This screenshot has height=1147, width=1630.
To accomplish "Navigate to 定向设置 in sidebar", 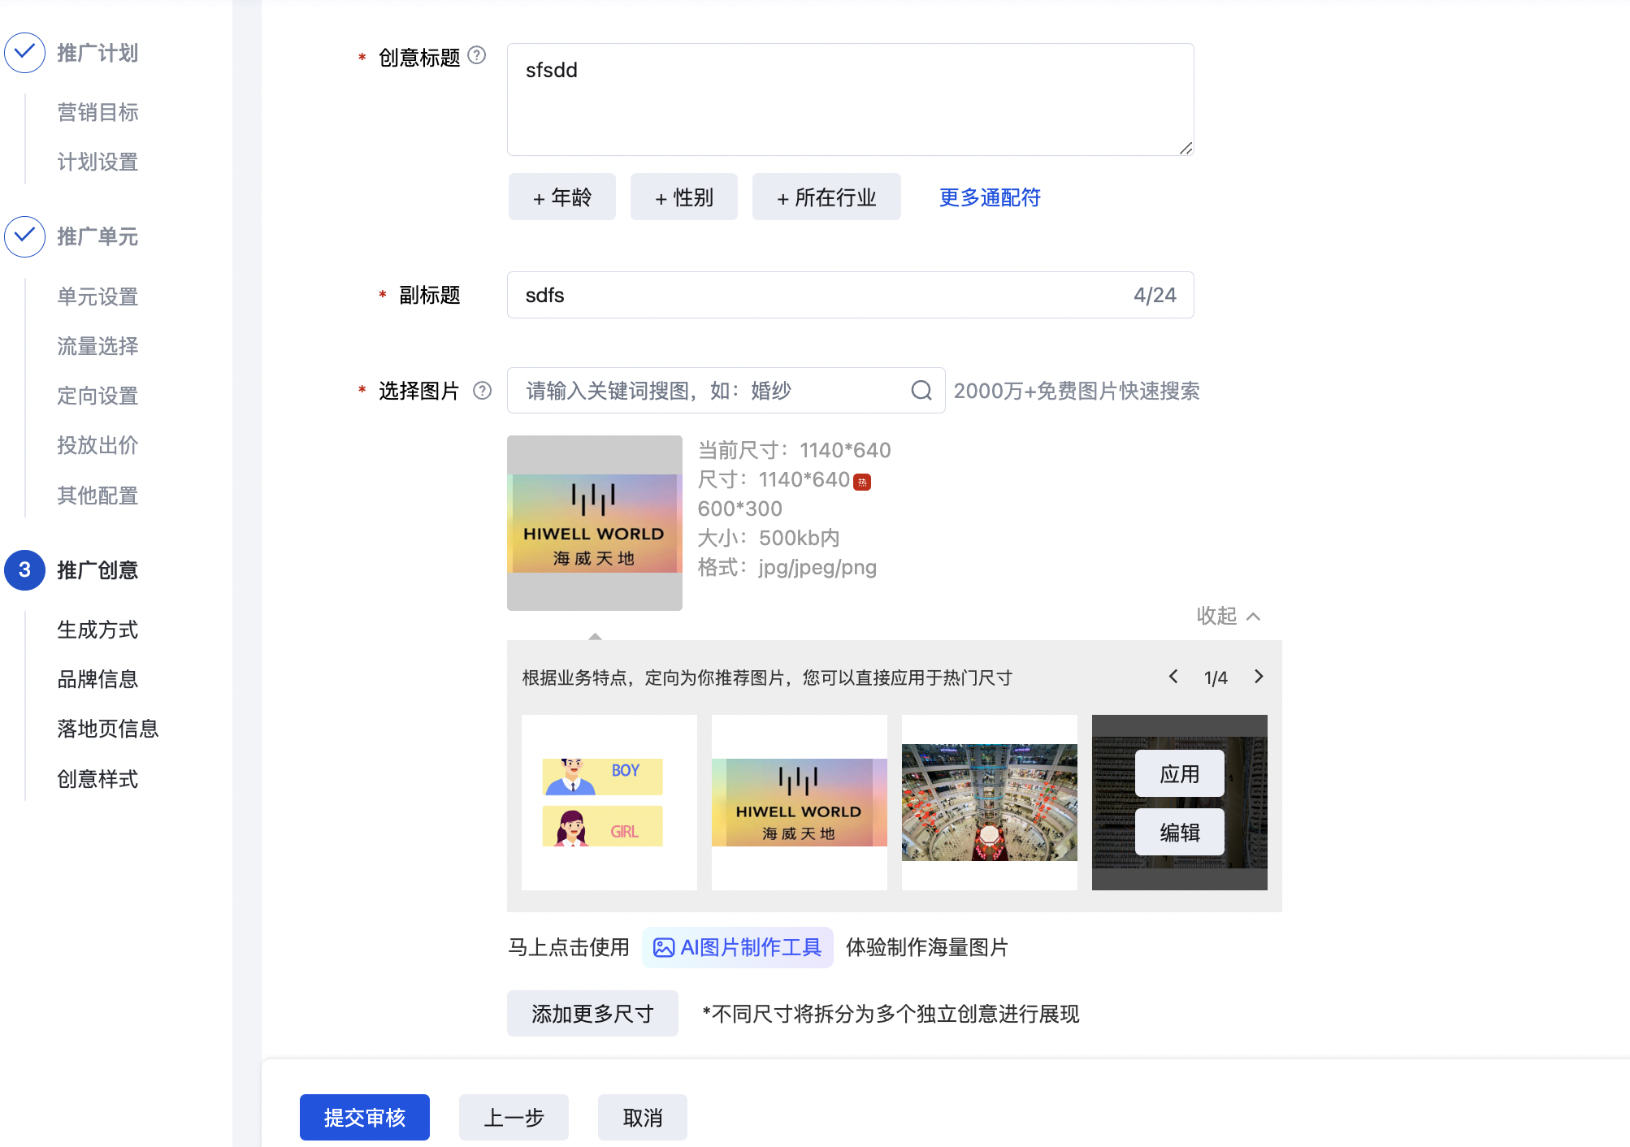I will point(98,396).
